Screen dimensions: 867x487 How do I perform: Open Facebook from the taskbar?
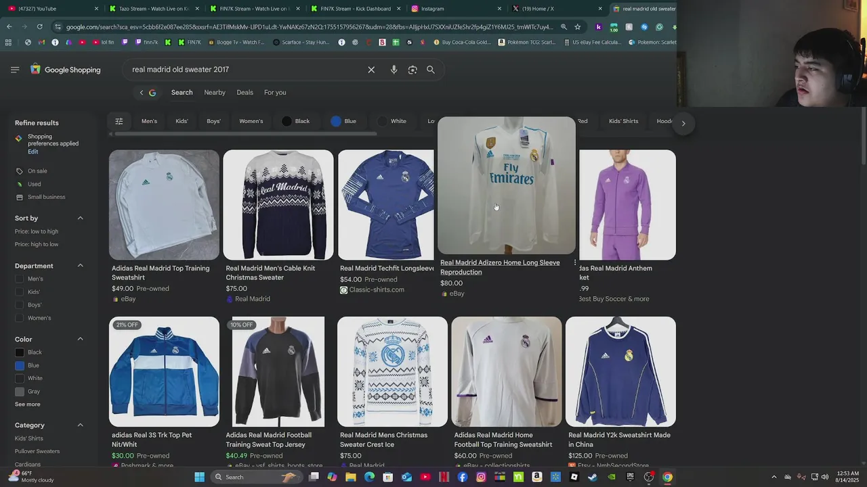463,477
